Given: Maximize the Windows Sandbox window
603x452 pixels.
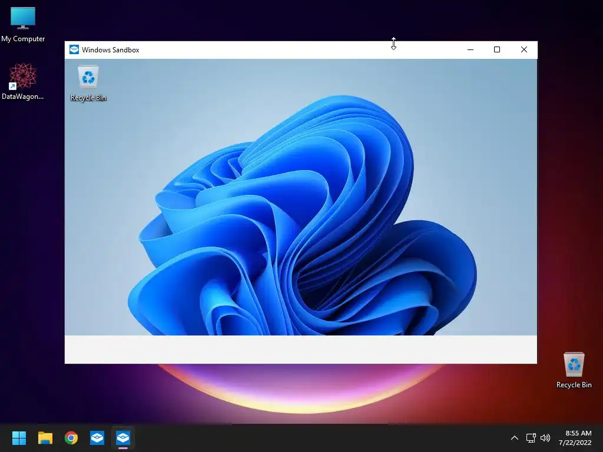Looking at the screenshot, I should tap(497, 49).
